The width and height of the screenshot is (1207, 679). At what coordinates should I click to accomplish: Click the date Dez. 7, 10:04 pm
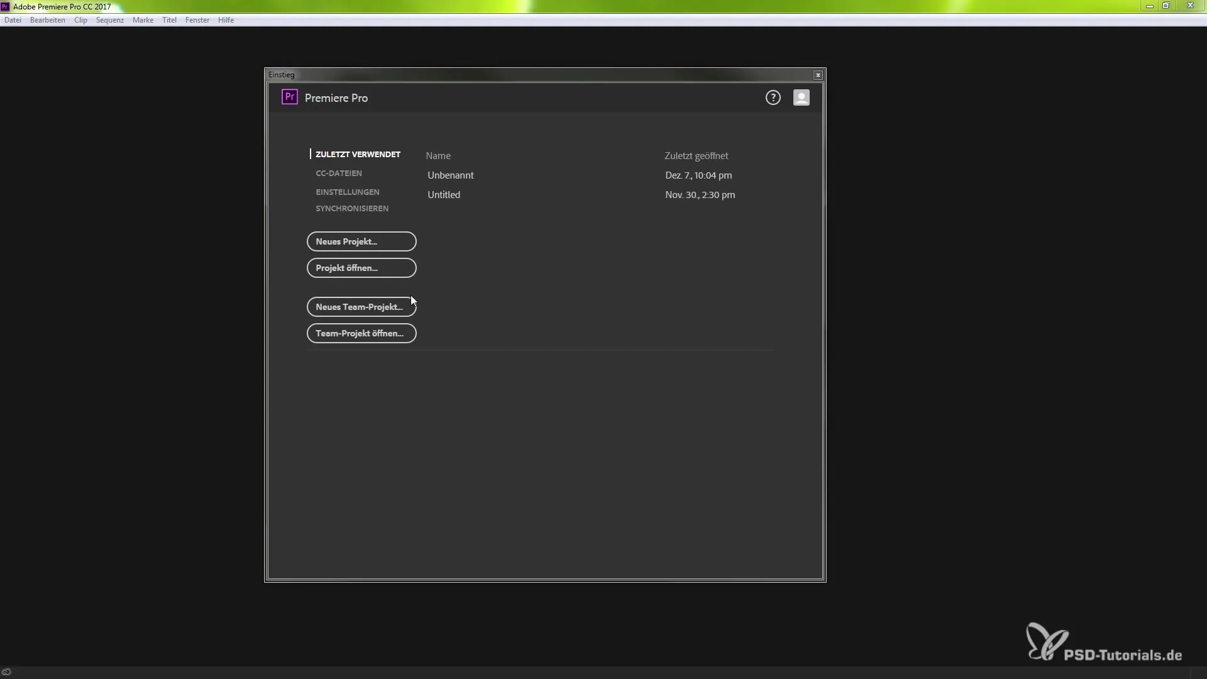pos(698,175)
